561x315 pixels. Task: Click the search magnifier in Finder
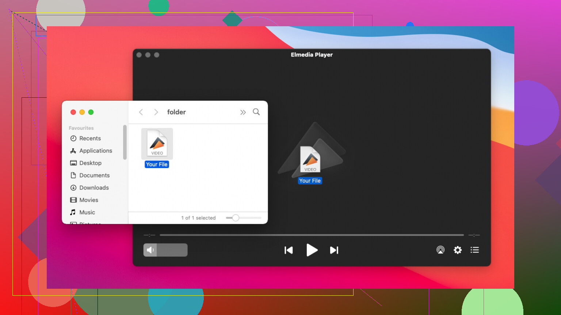click(256, 112)
